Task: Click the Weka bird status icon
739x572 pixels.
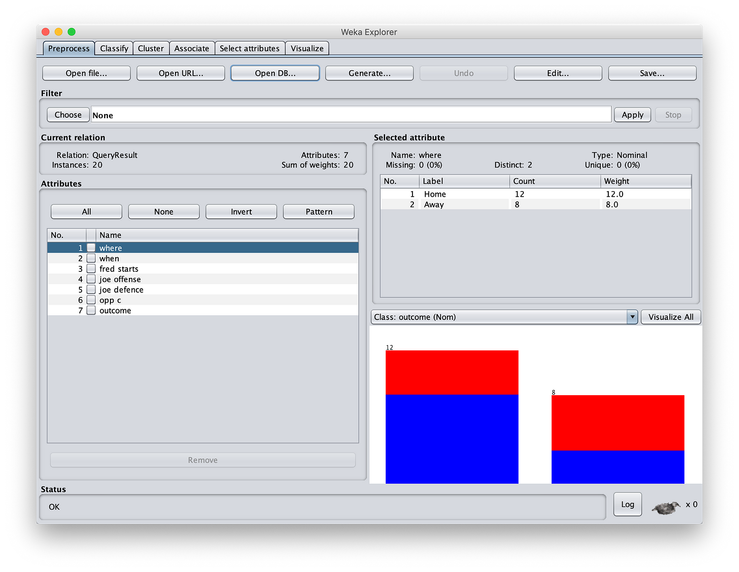Action: click(666, 507)
